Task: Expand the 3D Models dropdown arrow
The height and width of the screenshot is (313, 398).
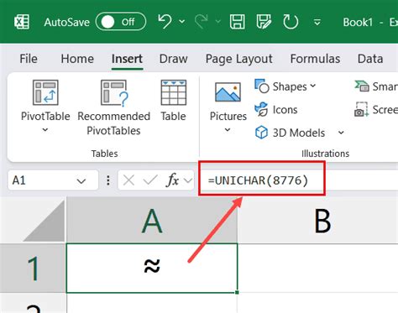Action: [341, 133]
